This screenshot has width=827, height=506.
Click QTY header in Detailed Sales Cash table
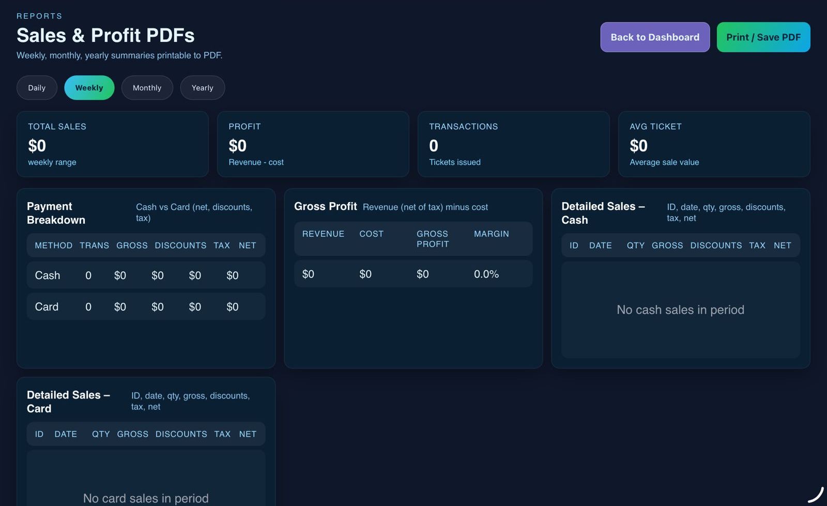point(636,246)
